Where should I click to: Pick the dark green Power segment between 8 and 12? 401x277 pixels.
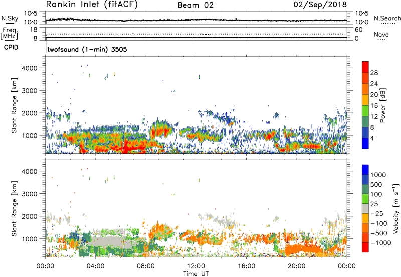[x=365, y=121]
